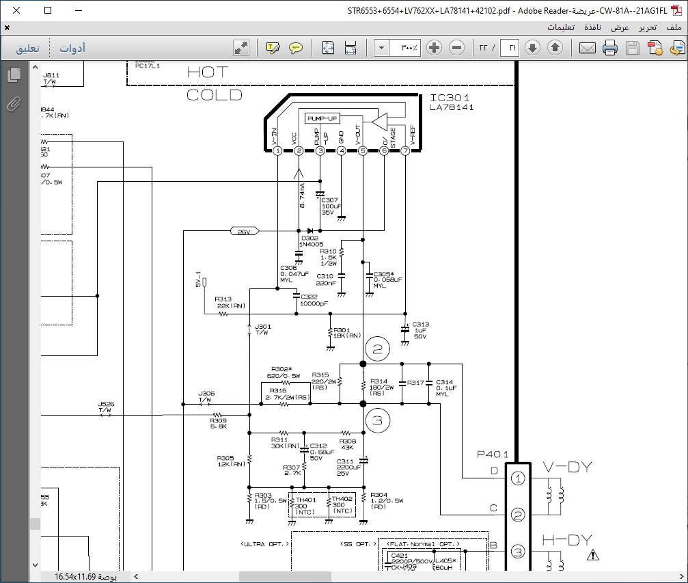The image size is (688, 583).
Task: Click the vertical scrollbar thumb
Action: click(x=35, y=524)
